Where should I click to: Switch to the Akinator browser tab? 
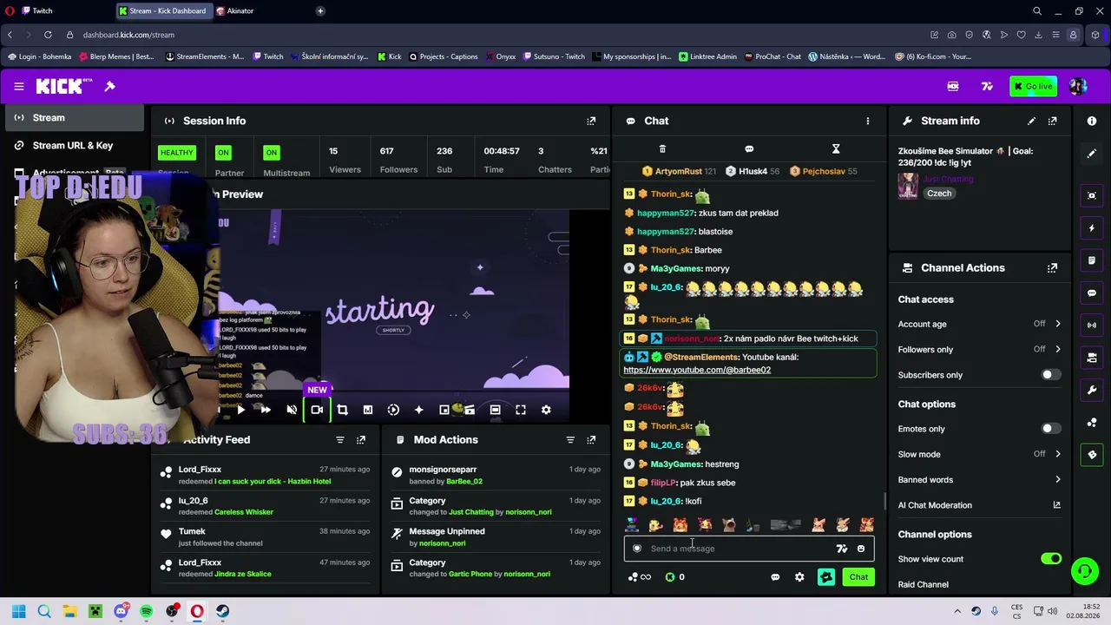click(x=260, y=11)
